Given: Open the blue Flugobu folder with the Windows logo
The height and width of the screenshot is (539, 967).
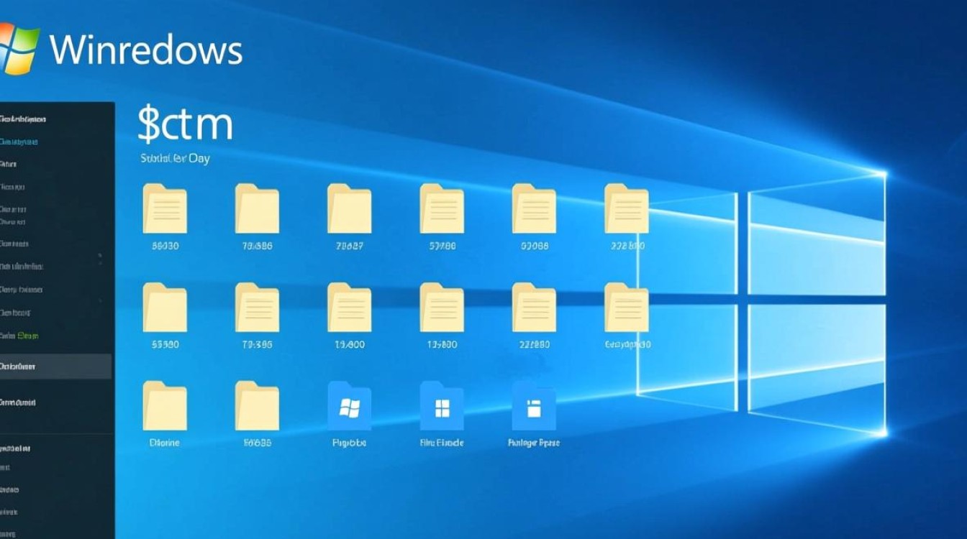Looking at the screenshot, I should tap(349, 410).
